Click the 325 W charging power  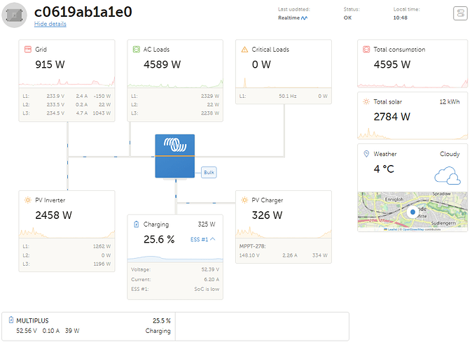(x=207, y=225)
